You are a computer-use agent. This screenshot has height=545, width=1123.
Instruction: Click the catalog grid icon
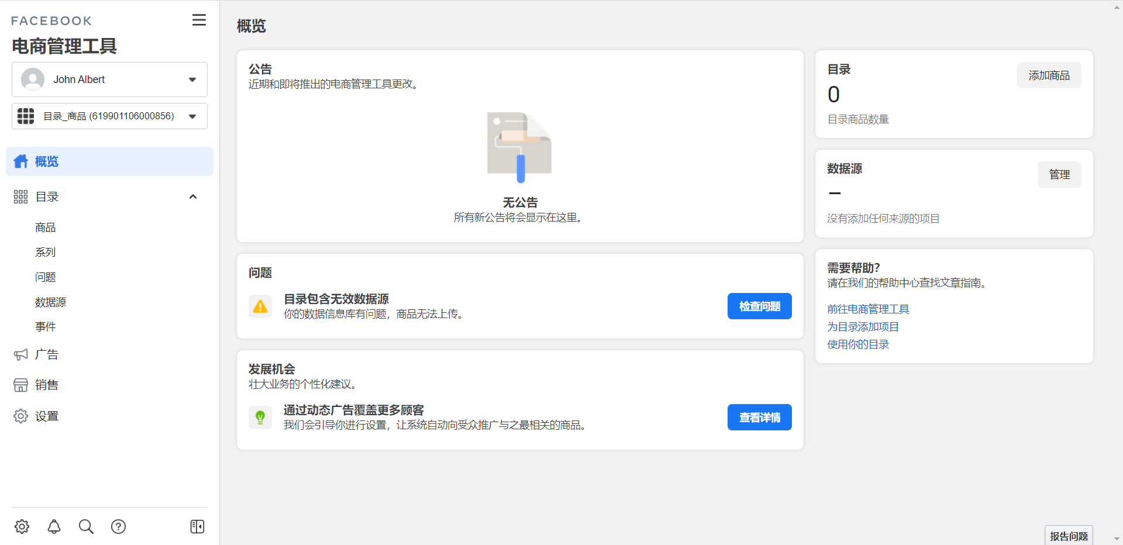26,116
